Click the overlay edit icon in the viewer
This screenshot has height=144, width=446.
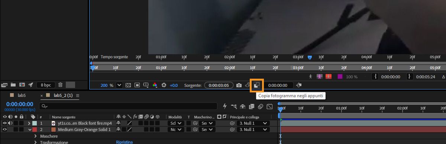coord(299,85)
